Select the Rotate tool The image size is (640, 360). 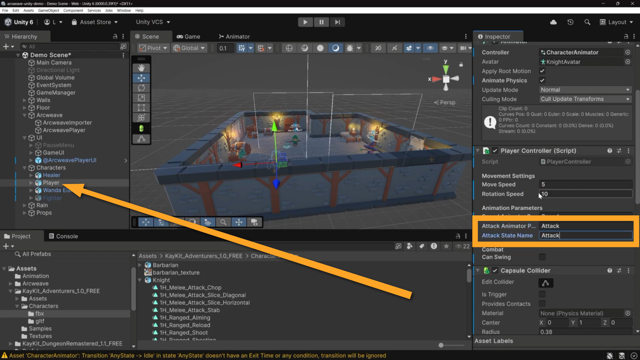(x=141, y=88)
